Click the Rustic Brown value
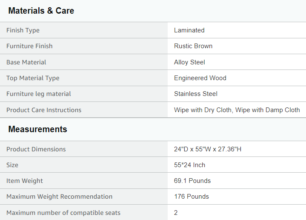306x220 pixels. click(x=193, y=46)
